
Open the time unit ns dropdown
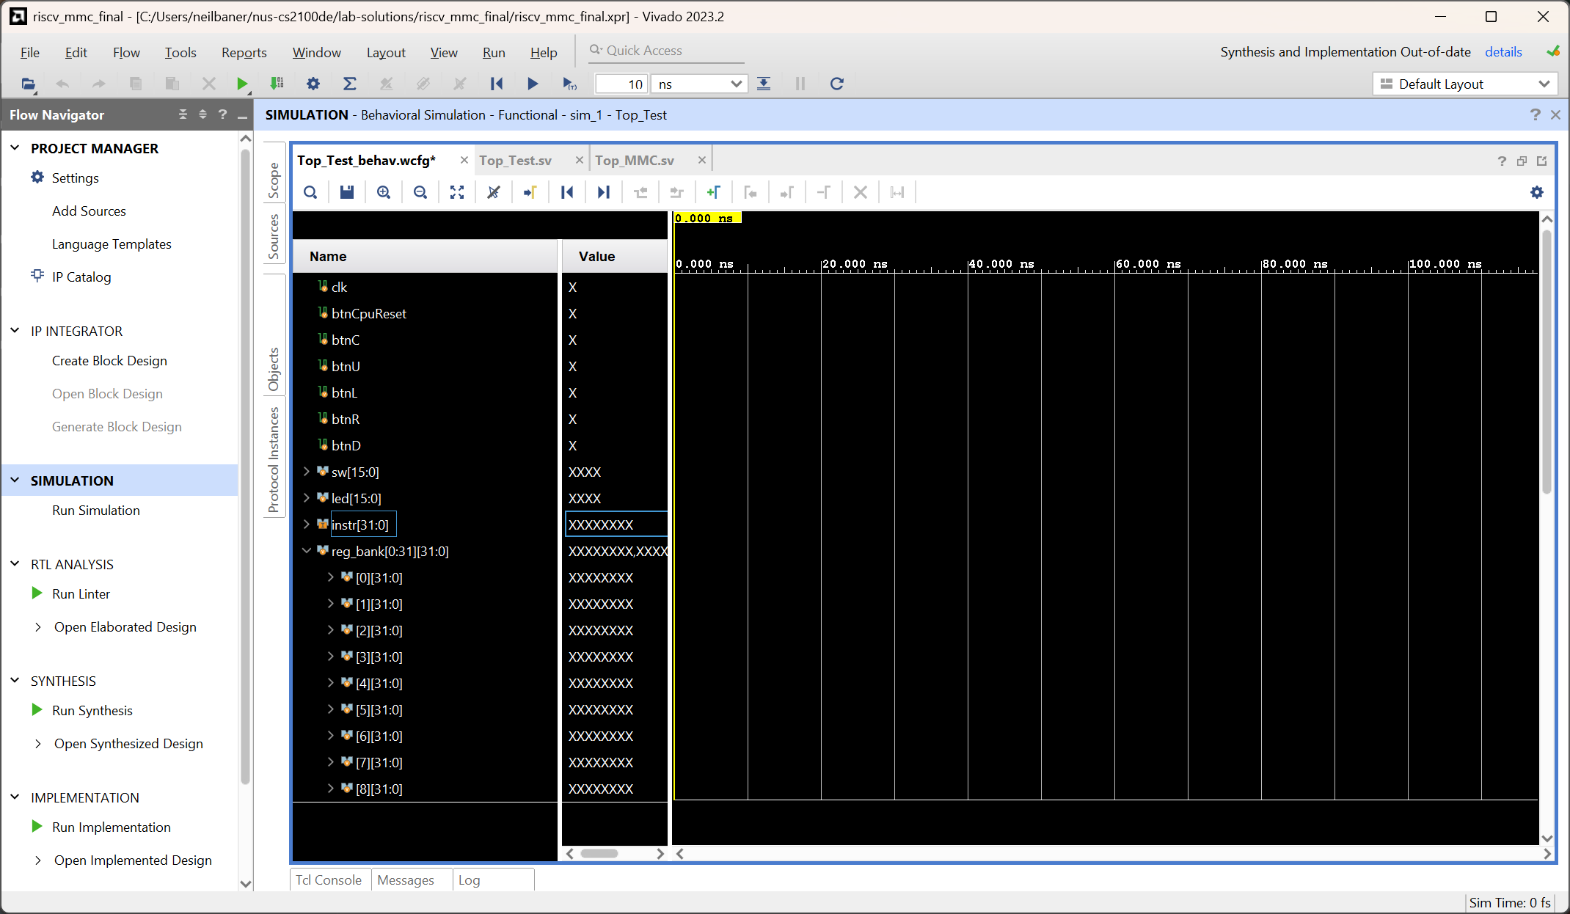coord(699,84)
